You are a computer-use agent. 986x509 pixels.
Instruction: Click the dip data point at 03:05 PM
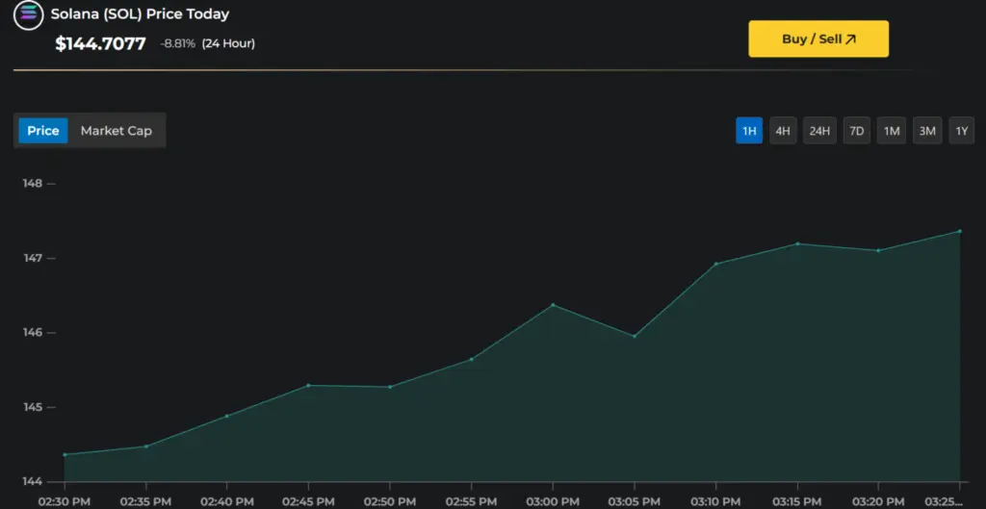tap(634, 336)
